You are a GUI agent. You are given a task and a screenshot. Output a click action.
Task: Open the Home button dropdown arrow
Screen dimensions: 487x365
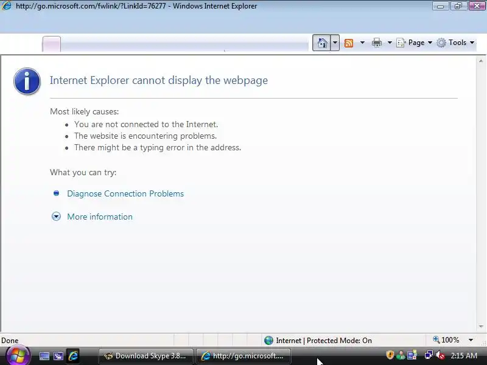point(335,43)
